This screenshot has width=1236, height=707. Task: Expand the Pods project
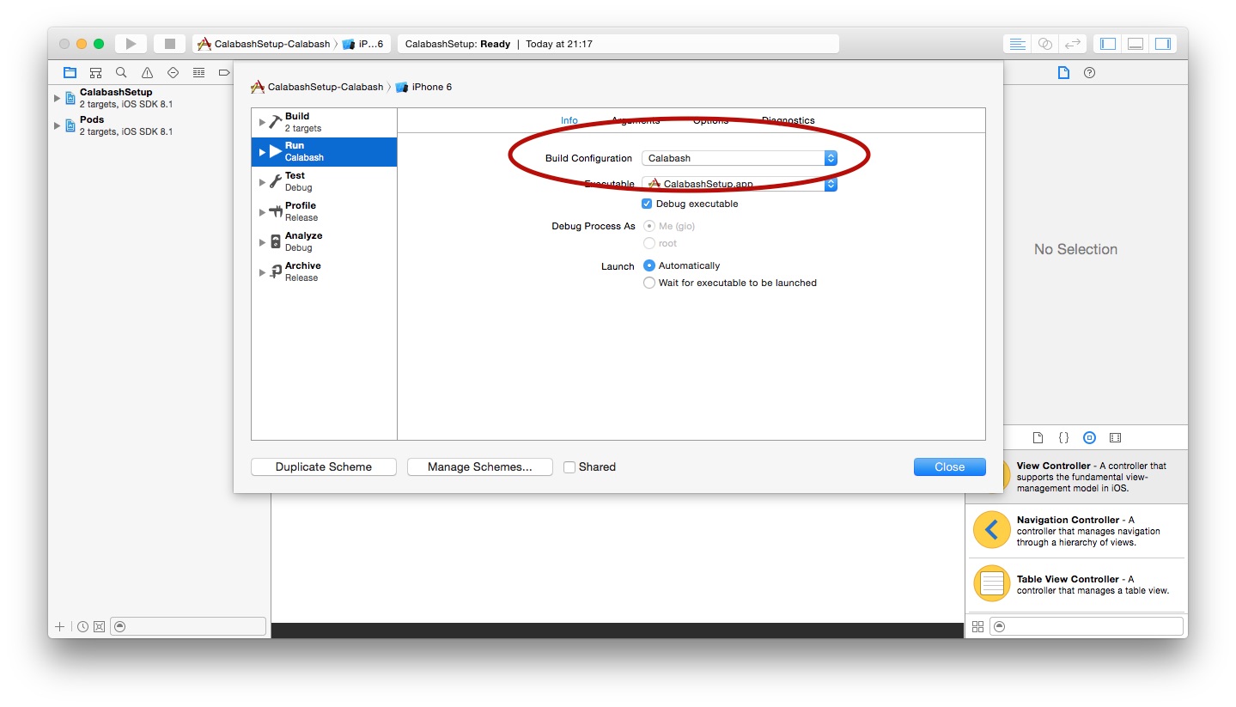click(x=58, y=125)
